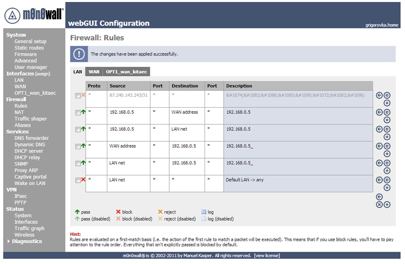Click the red block icon of Default LAN -> any rule
Image resolution: width=405 pixels, height=264 pixels.
click(x=83, y=180)
